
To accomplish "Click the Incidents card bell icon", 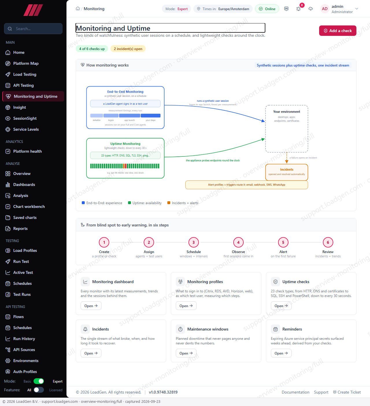I will (85, 329).
